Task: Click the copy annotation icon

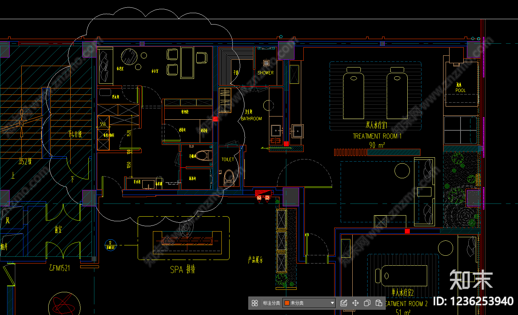Action: click(367, 303)
